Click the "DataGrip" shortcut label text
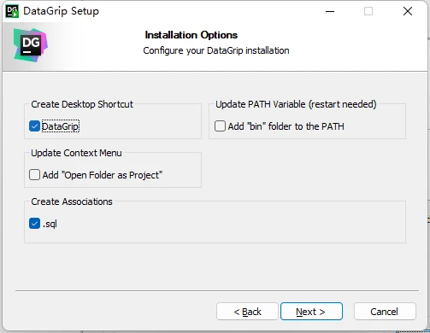The width and height of the screenshot is (430, 333). (61, 126)
